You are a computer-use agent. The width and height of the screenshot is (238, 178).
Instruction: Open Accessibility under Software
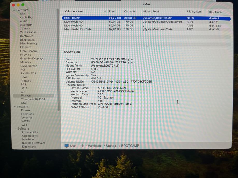pos(30,132)
